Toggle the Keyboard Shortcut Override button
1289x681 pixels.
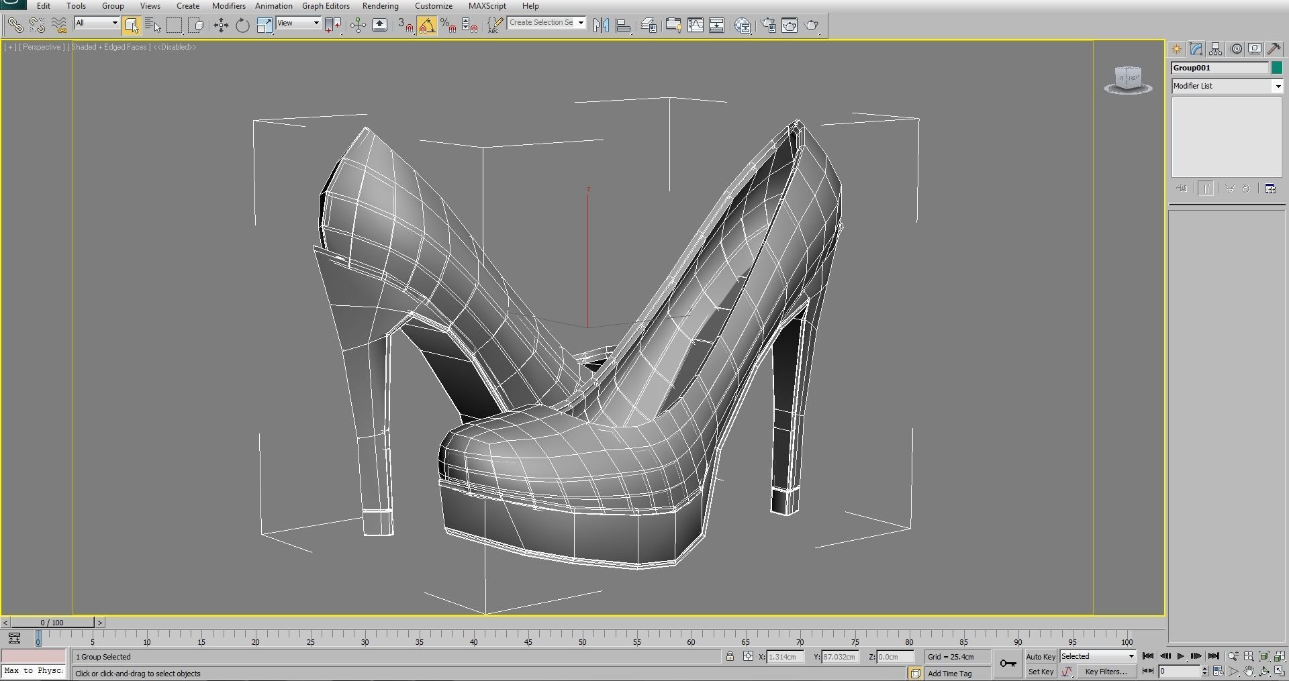(x=380, y=25)
